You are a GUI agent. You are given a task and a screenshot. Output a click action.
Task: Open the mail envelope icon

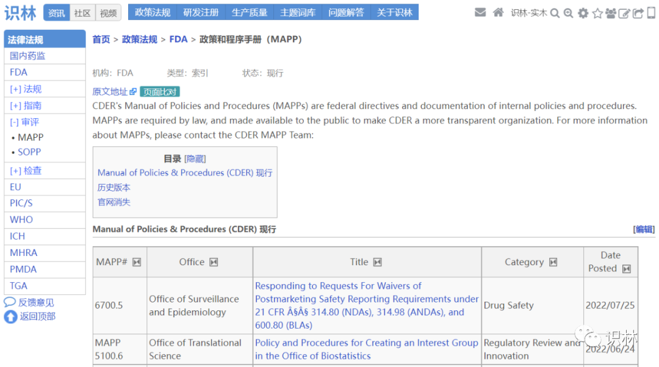point(480,13)
